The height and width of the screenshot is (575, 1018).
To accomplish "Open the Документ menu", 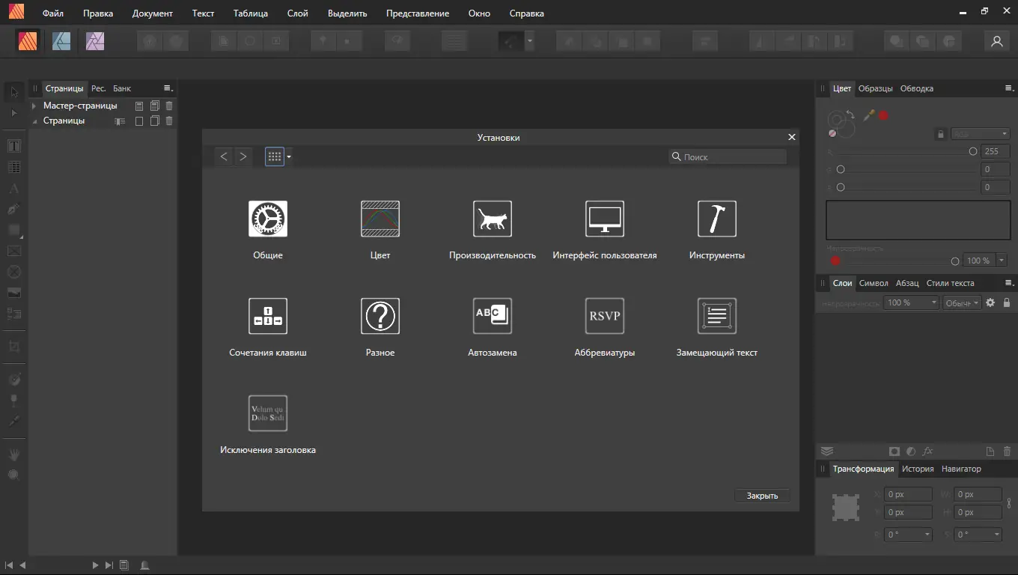I will (153, 13).
